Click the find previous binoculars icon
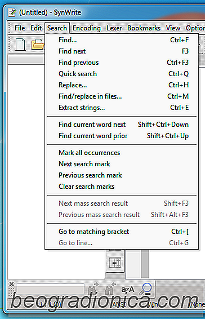This screenshot has height=319, width=205. click(x=110, y=289)
